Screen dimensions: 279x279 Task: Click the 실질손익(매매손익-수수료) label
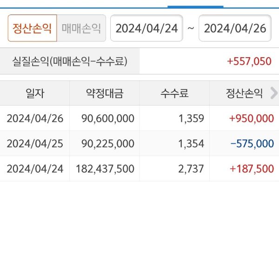tap(70, 61)
